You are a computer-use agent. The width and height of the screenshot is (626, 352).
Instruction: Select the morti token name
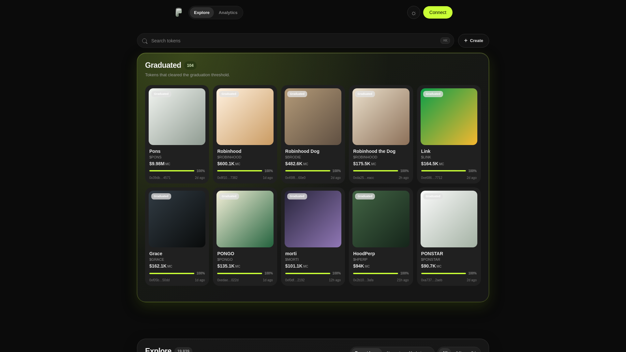(x=291, y=254)
